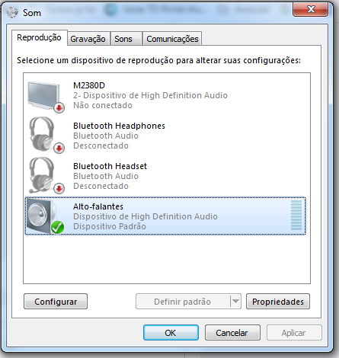Confirm with the OK button

pos(171,333)
